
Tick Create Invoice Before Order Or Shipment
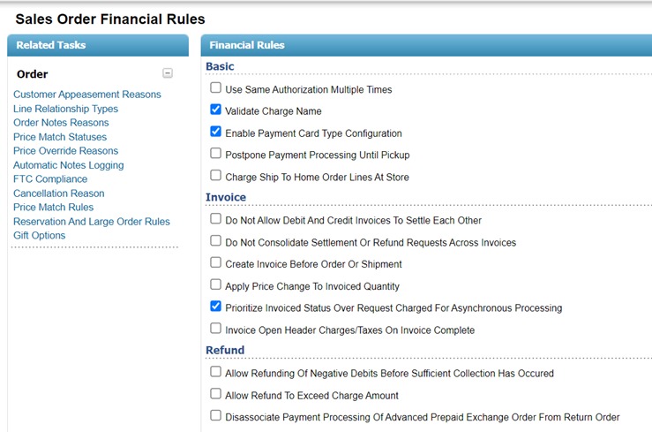(215, 262)
